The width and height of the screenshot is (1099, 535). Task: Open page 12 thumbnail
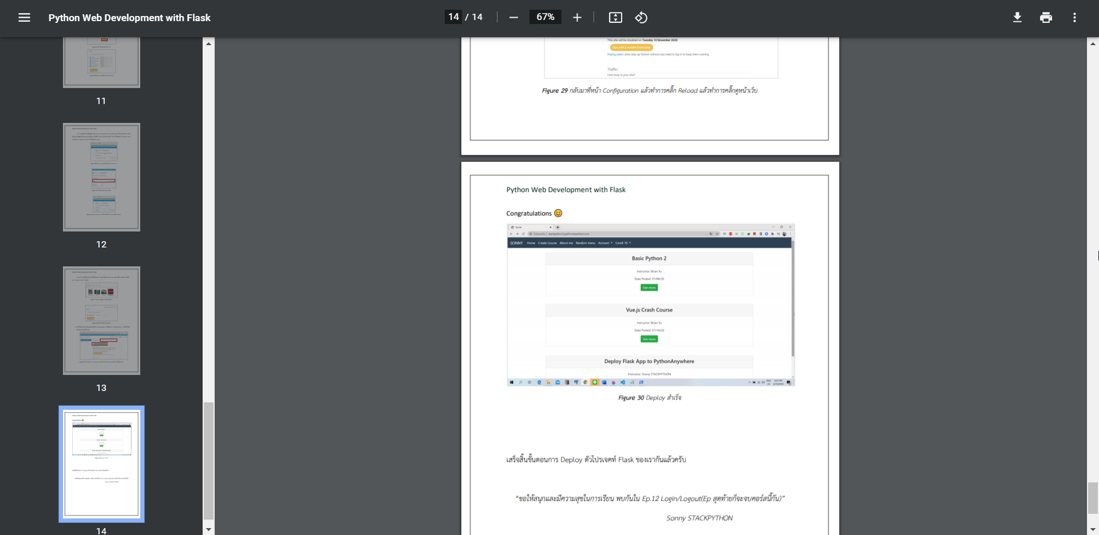pos(101,177)
